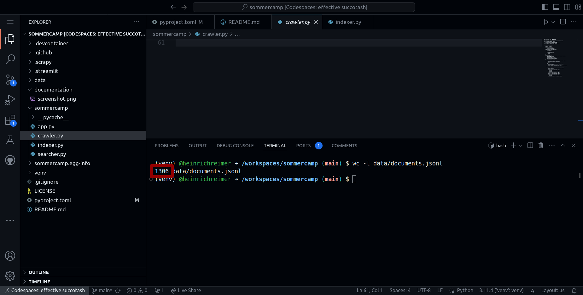Open Source Control view in activity bar
This screenshot has width=583, height=295.
click(x=10, y=80)
